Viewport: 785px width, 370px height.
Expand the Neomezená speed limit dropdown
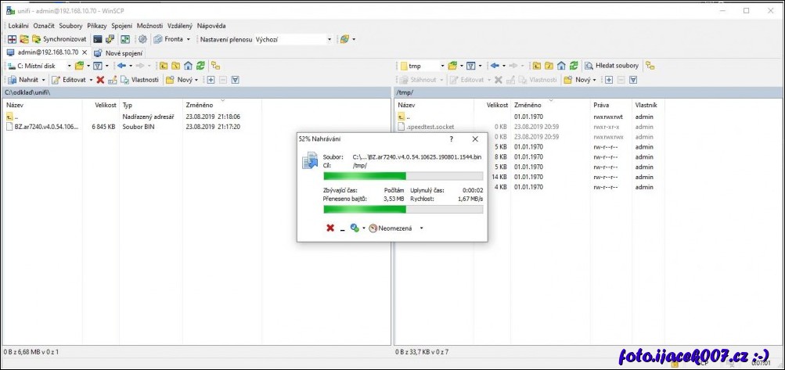coord(422,228)
